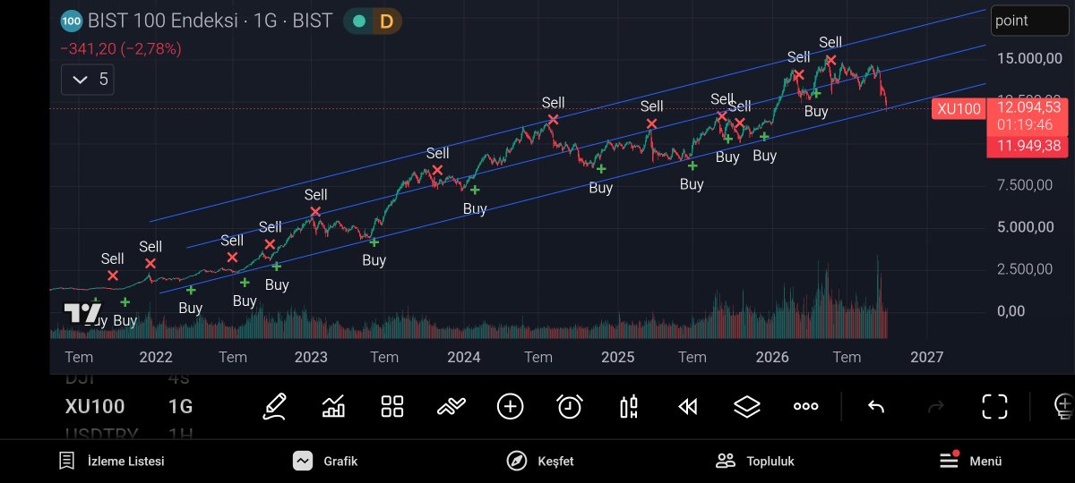This screenshot has height=483, width=1075.
Task: Click the XU100 price label tag
Action: click(959, 109)
